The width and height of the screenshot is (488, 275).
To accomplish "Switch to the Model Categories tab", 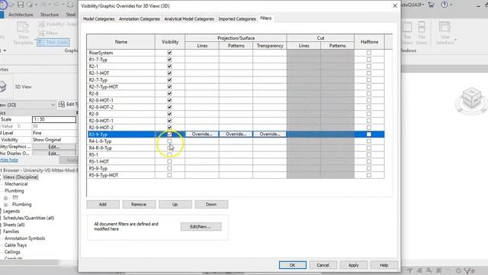I will coord(98,18).
